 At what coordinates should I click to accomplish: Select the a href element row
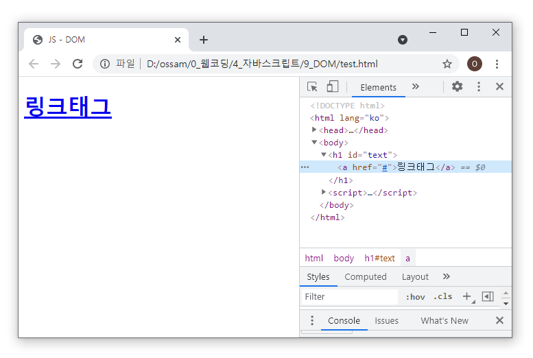coord(405,167)
